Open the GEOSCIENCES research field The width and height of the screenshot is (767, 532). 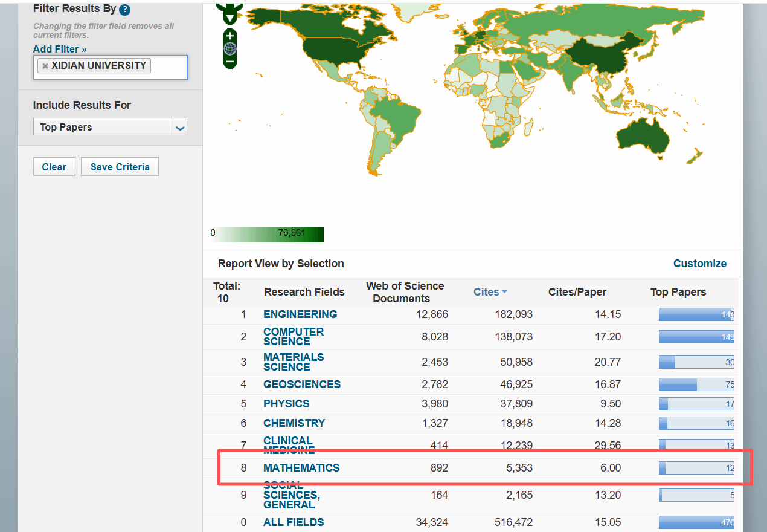(302, 384)
